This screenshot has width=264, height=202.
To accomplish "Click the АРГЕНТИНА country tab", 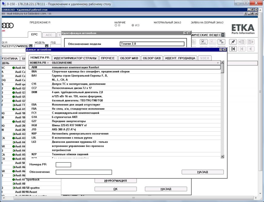I will coord(10,58).
